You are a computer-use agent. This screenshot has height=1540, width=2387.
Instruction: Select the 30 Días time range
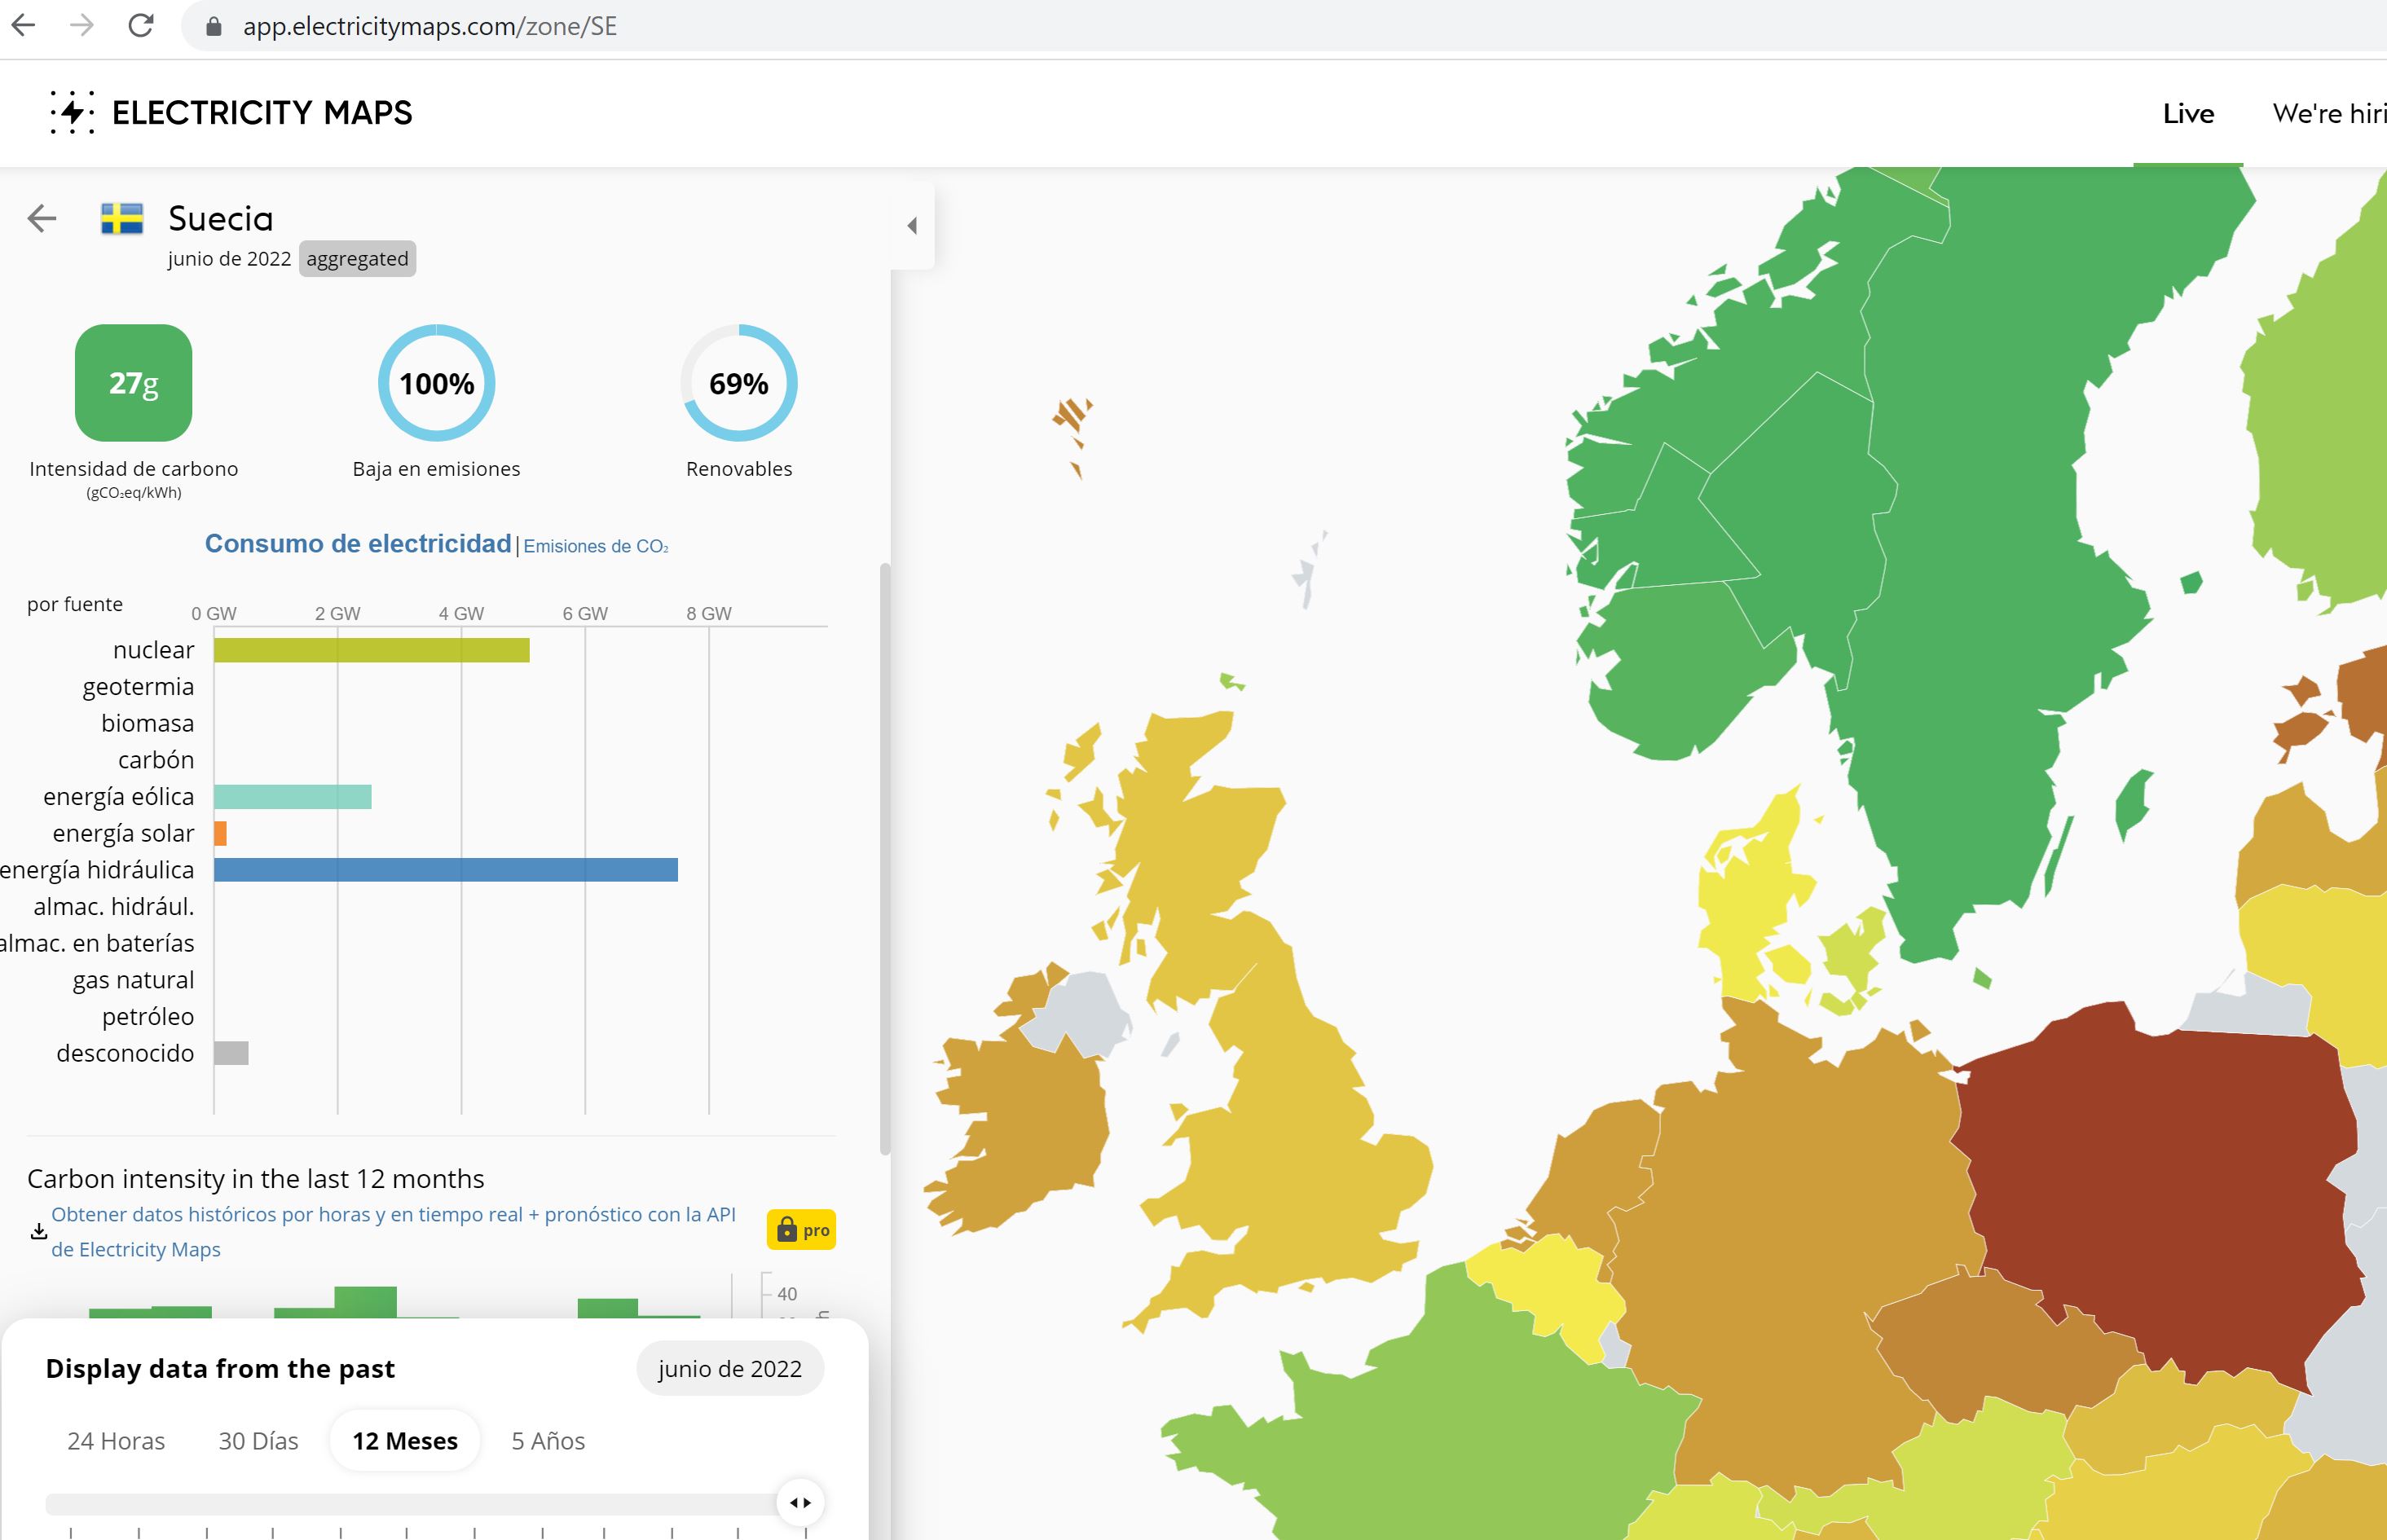(x=258, y=1441)
